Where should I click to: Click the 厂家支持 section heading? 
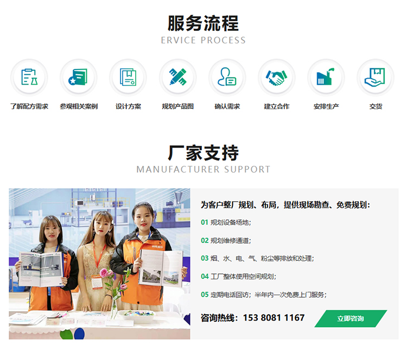[x=203, y=153]
